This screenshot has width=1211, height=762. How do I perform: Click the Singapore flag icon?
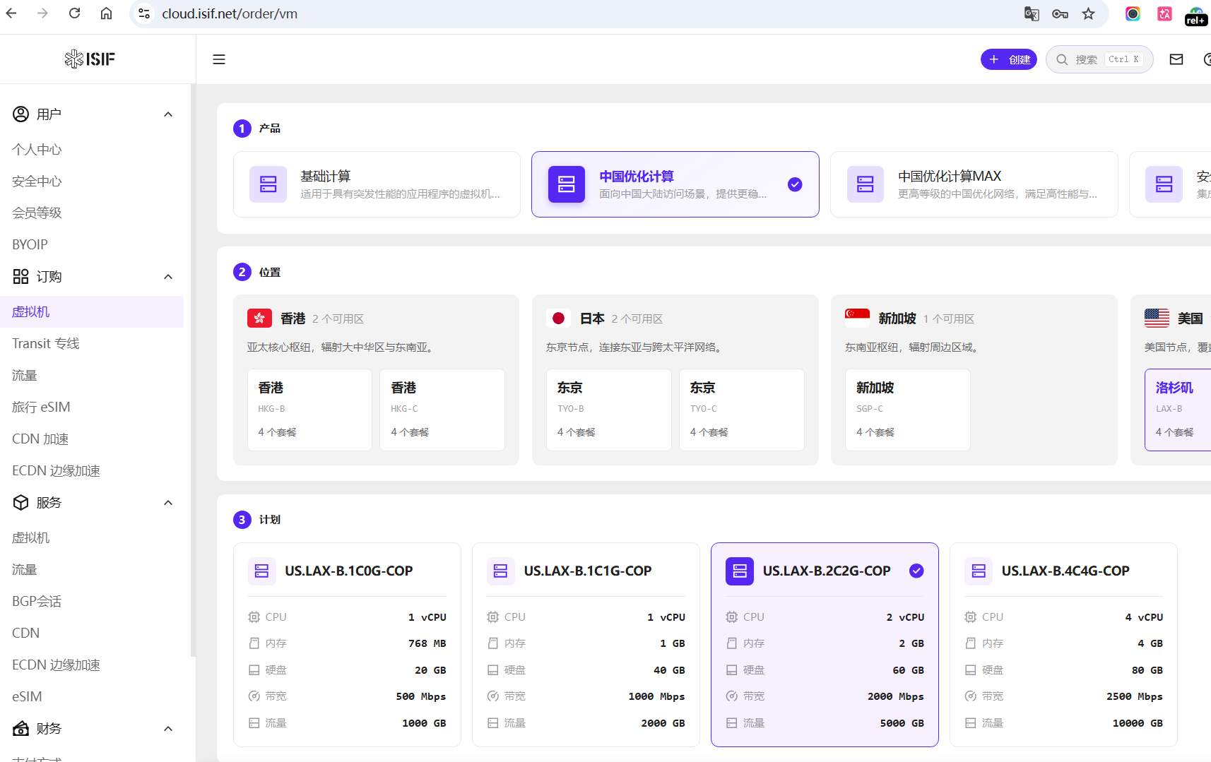pyautogui.click(x=857, y=319)
